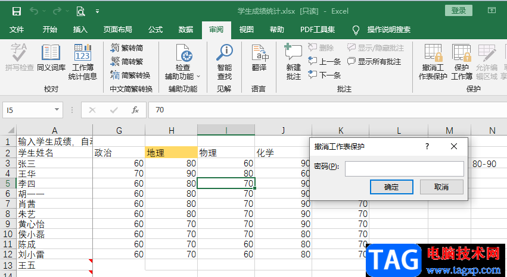
Task: Toggle 显示/隐藏批注
Action: point(376,48)
